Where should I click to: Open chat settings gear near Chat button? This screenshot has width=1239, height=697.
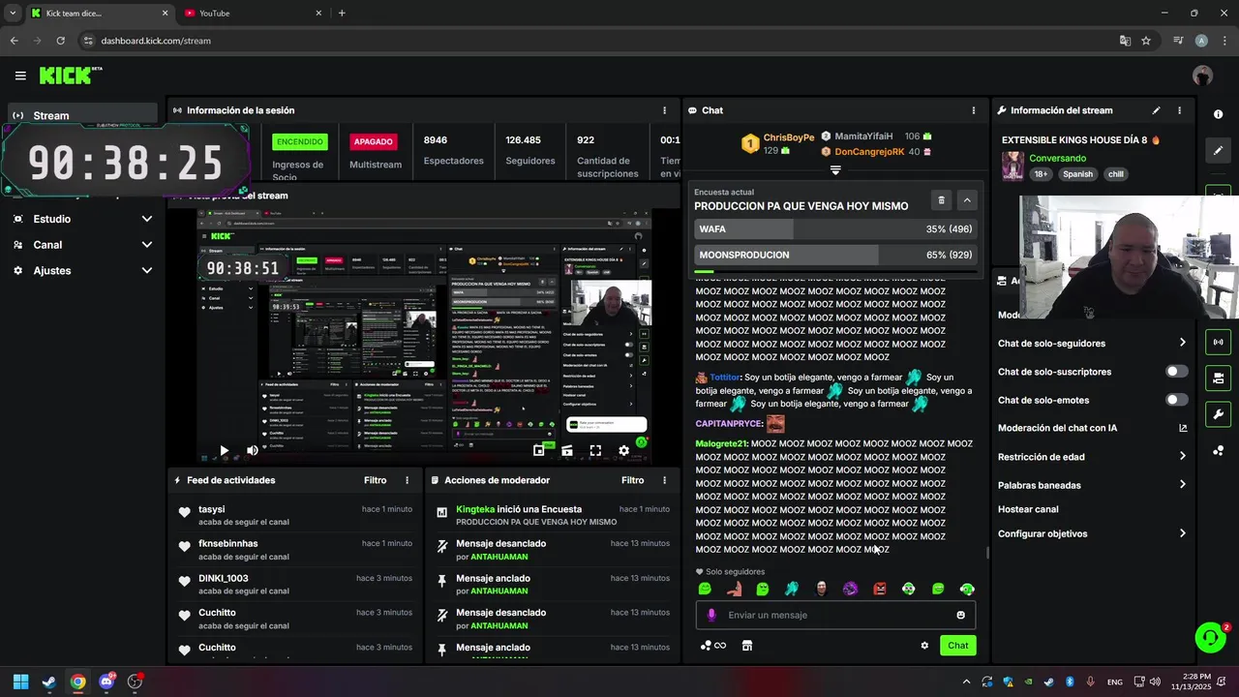click(x=924, y=646)
